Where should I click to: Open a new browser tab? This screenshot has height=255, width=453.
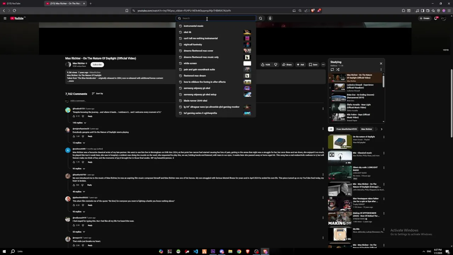[90, 4]
